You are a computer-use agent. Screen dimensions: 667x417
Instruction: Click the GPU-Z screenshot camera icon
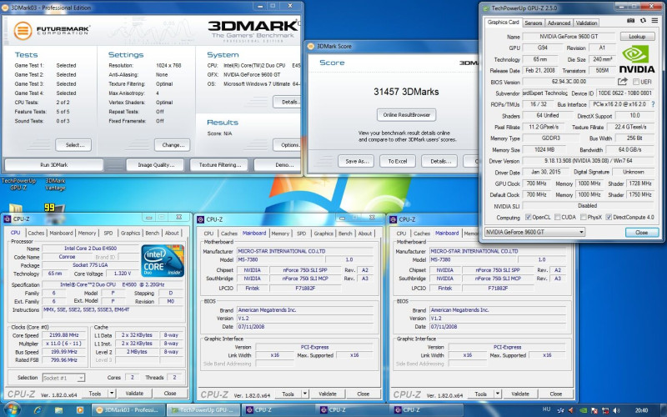[x=630, y=20]
